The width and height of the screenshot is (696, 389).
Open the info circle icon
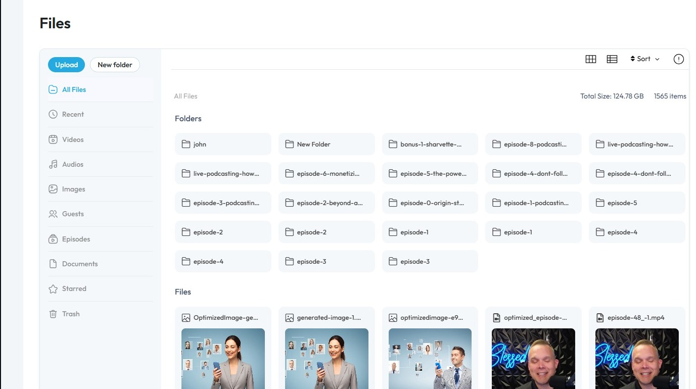point(679,59)
